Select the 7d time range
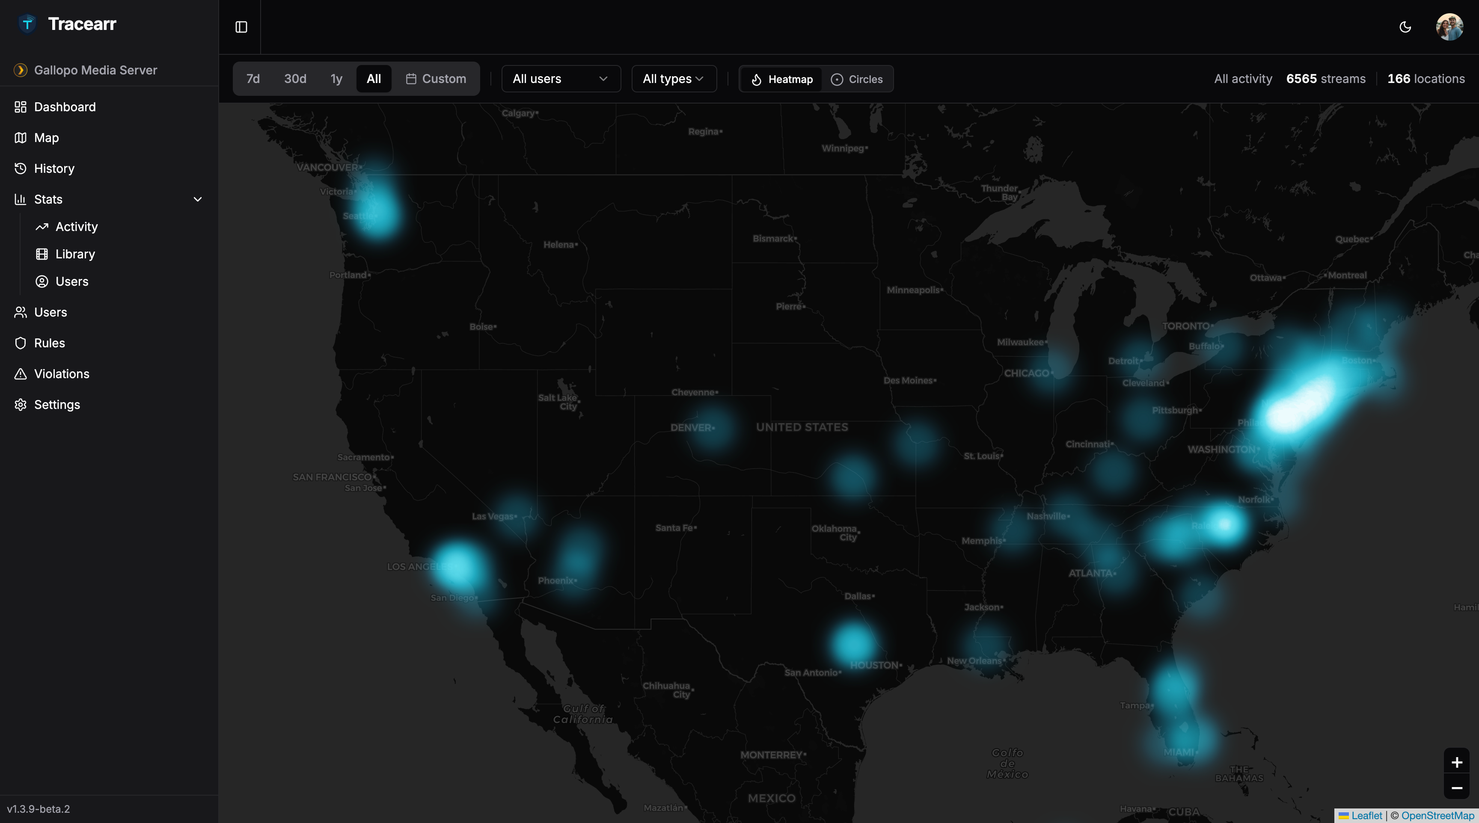Image resolution: width=1479 pixels, height=823 pixels. 252,79
